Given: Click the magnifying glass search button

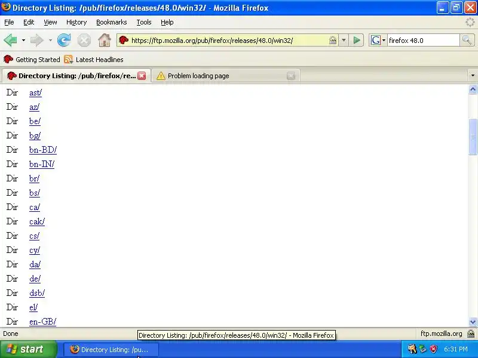Looking at the screenshot, I should (467, 40).
